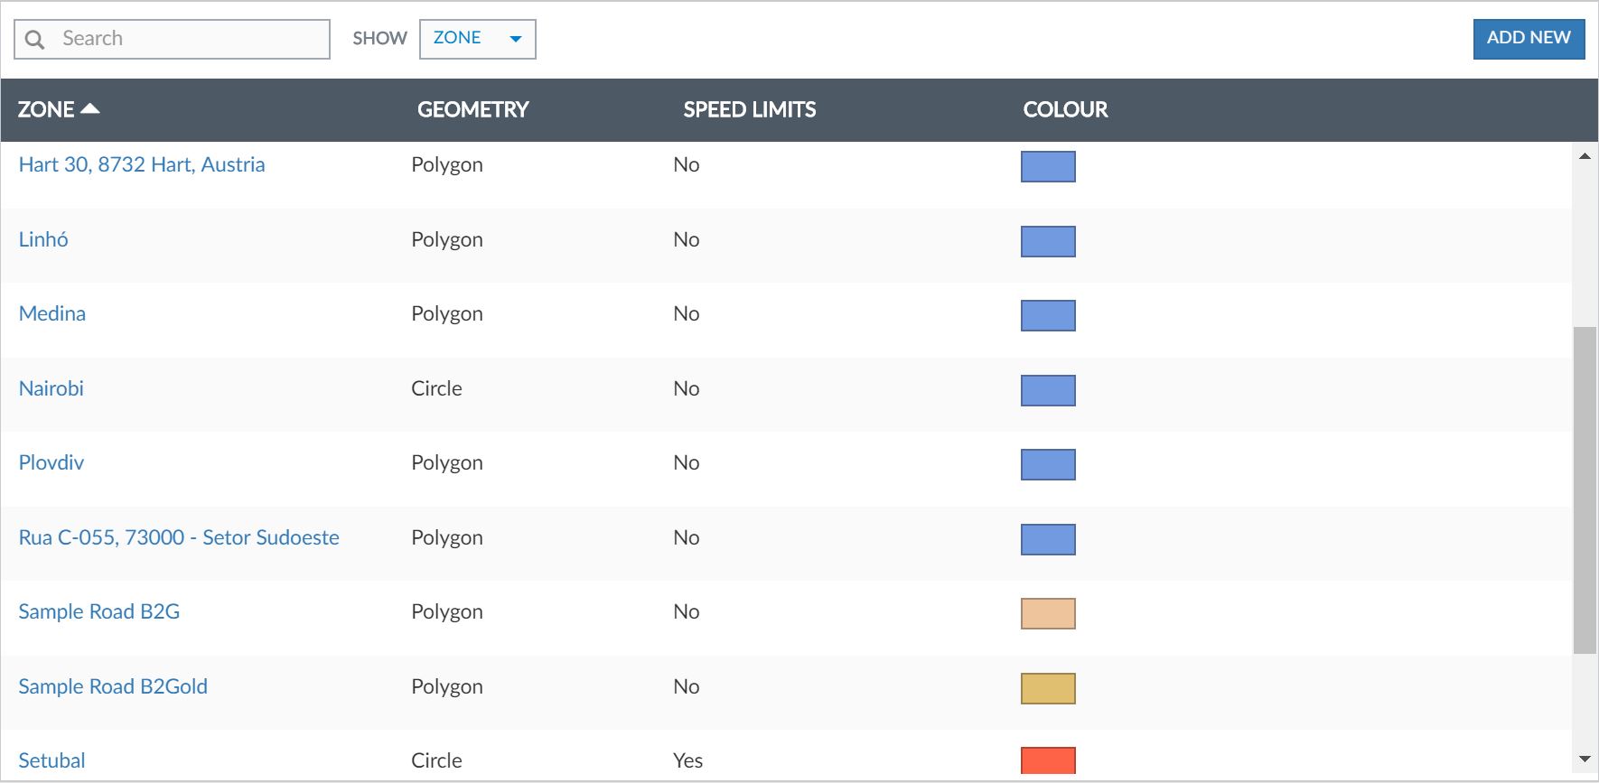The height and width of the screenshot is (783, 1599).
Task: Click the Sample Road B2G peach swatch
Action: coord(1048,613)
